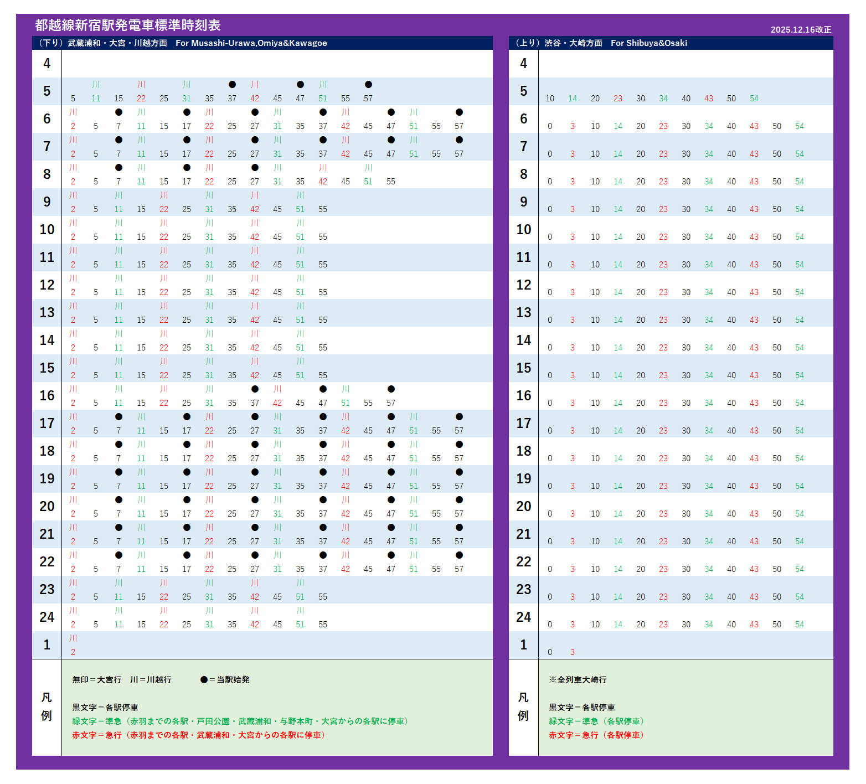Viewport: 866px width, 784px height.
Task: Click the black dot above 16:57 downbound
Action: pyautogui.click(x=391, y=389)
